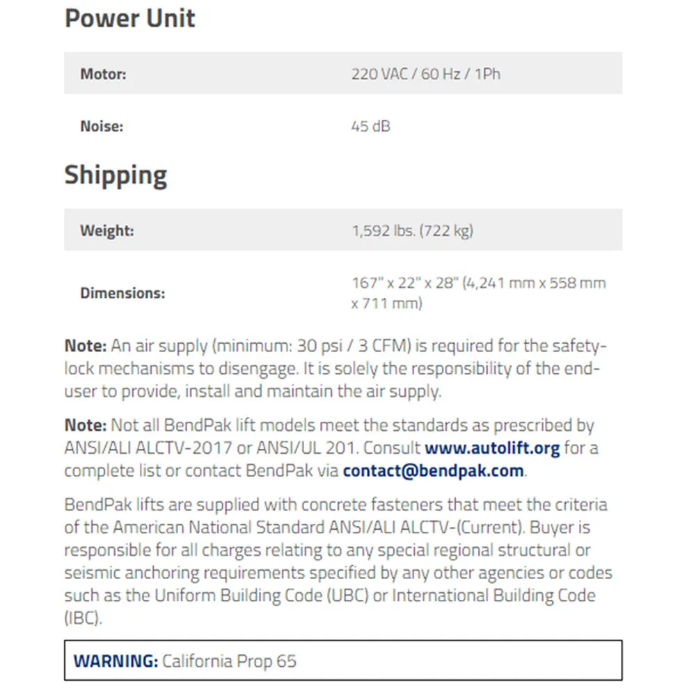696x696 pixels.
Task: Click the concrete fasteners paragraph
Action: pyautogui.click(x=338, y=561)
